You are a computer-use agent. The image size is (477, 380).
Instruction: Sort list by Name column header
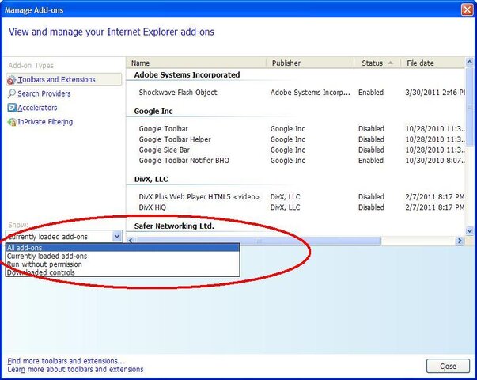[196, 63]
